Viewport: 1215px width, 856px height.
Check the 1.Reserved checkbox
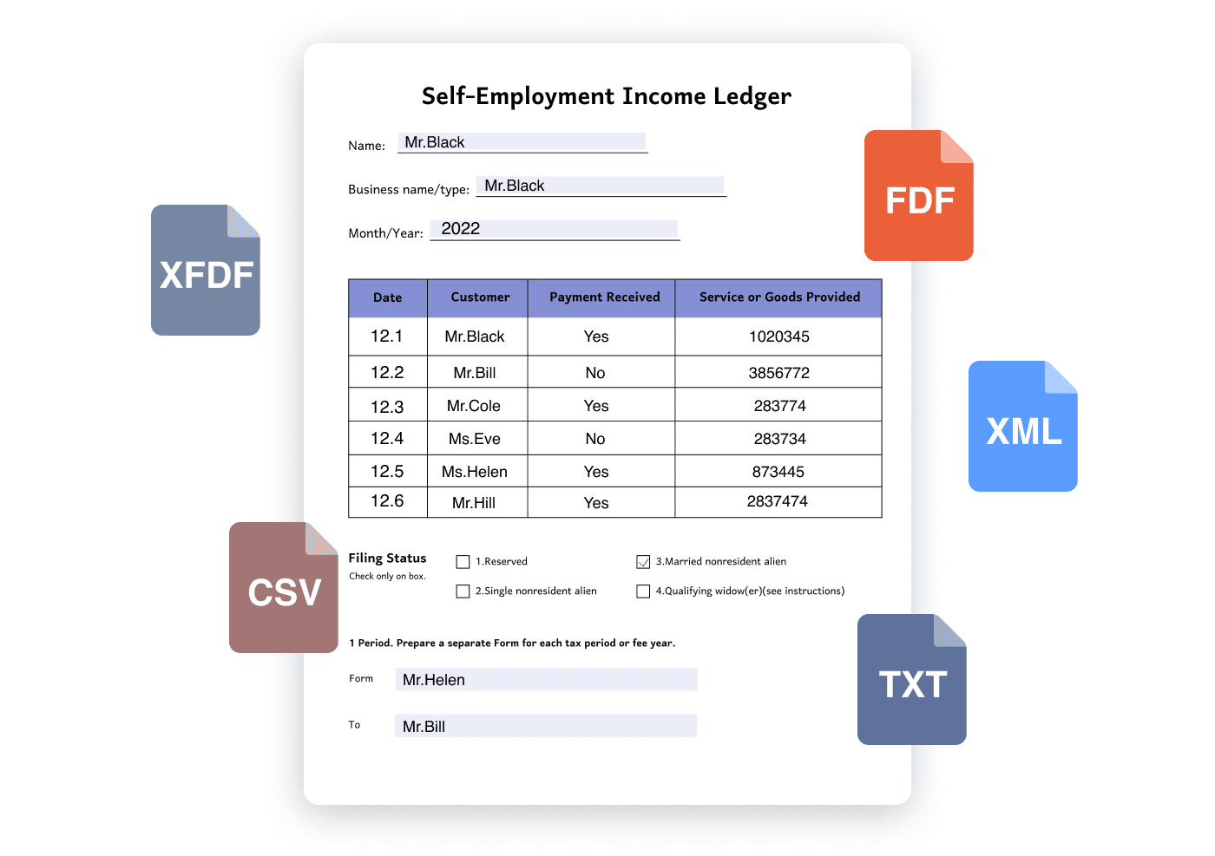(463, 562)
